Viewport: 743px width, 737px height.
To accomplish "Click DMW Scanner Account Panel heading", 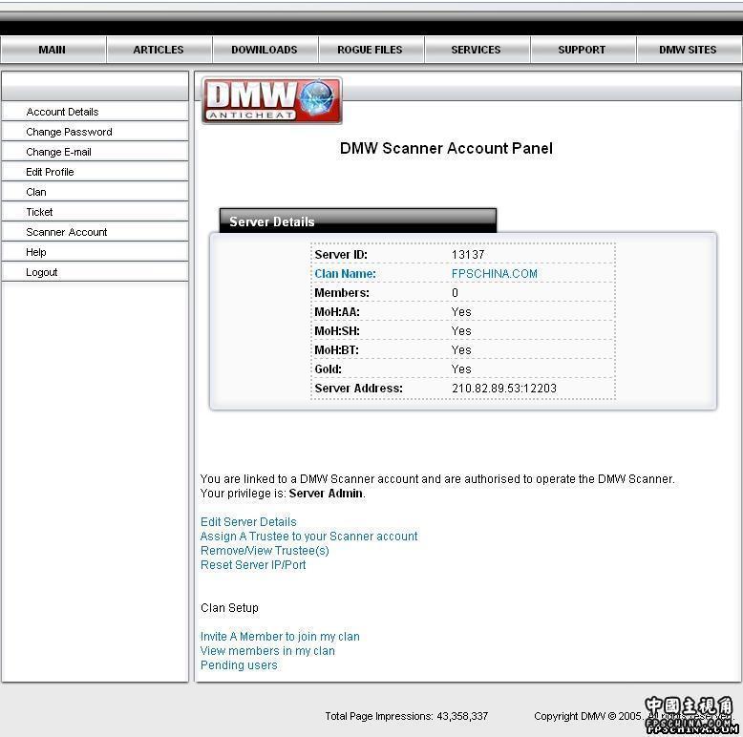I will 446,148.
